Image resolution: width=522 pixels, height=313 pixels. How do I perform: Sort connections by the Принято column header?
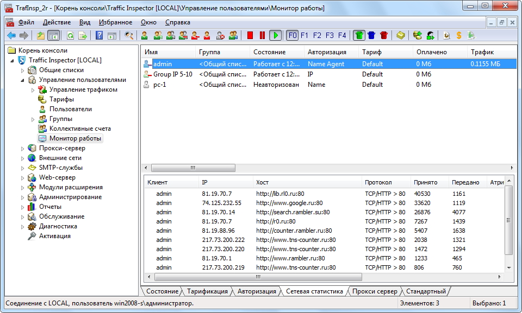pyautogui.click(x=430, y=182)
